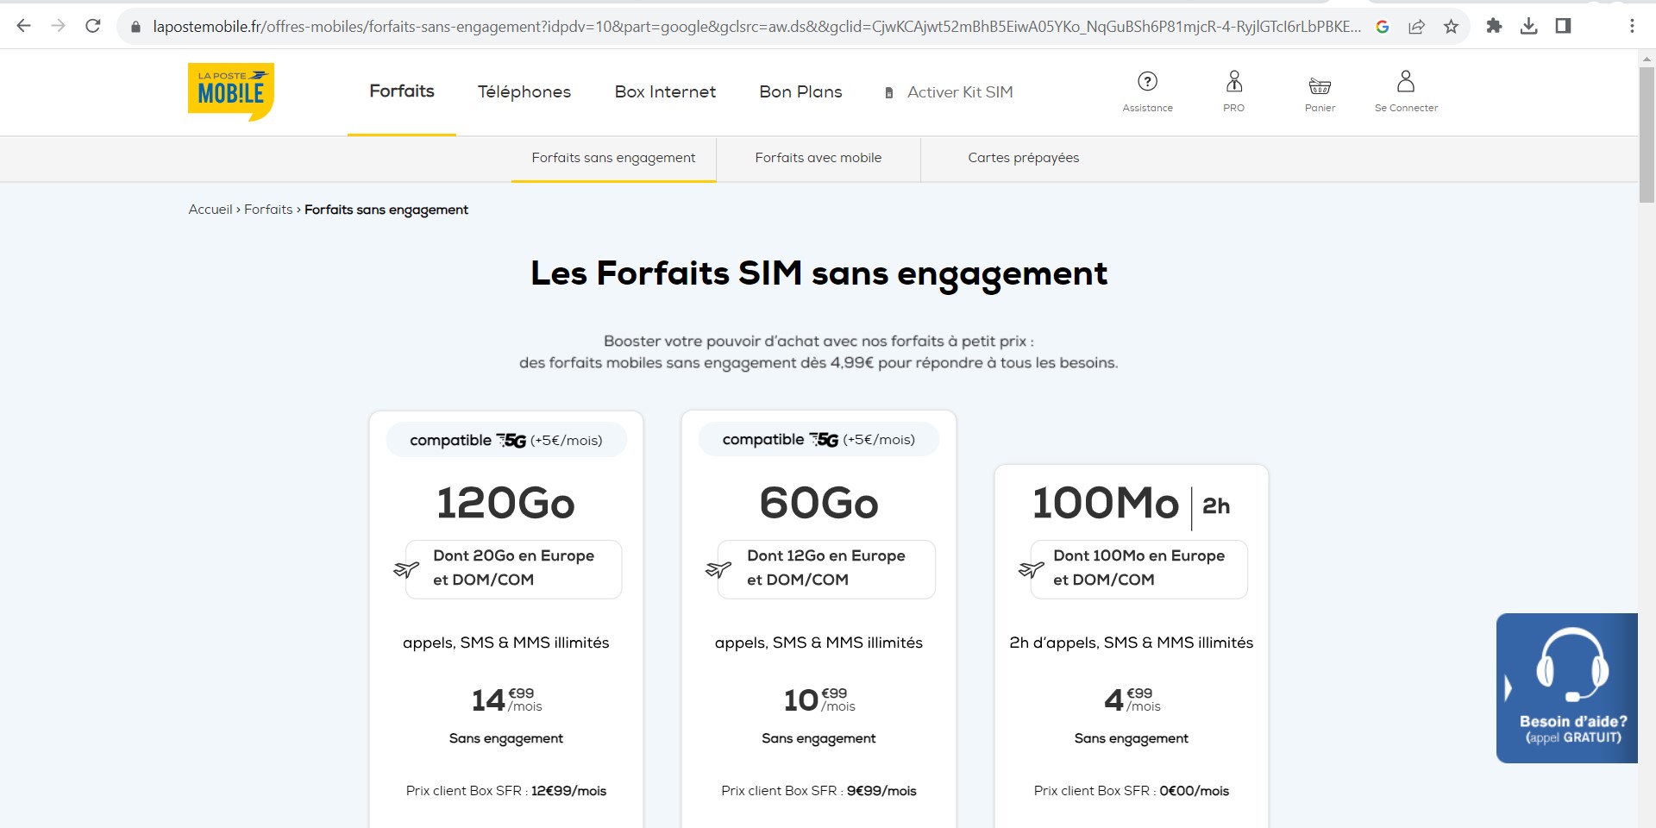The image size is (1656, 828).
Task: Click the address bar URL field
Action: click(x=750, y=27)
